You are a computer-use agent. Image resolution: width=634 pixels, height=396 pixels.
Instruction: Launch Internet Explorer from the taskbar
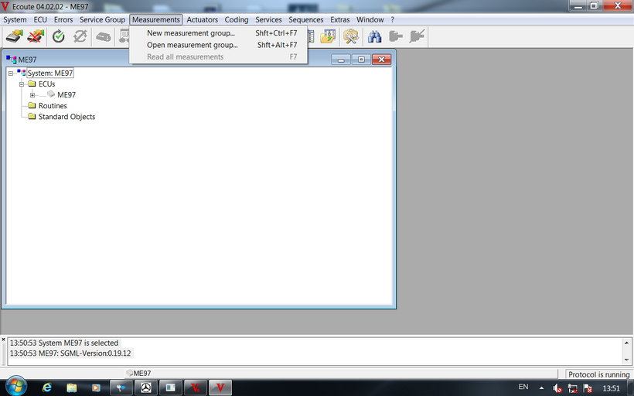[x=47, y=388]
